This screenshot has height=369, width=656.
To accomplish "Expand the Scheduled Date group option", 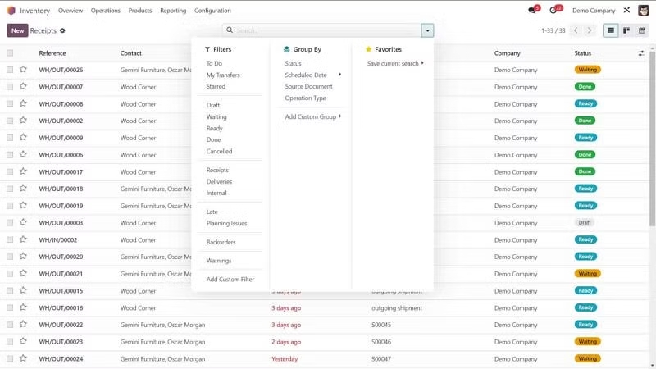I will point(312,75).
